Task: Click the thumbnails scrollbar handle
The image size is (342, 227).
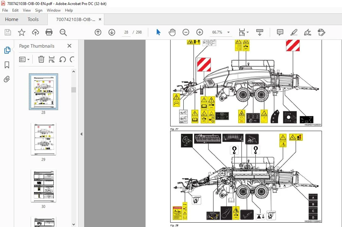Action: (x=73, y=90)
